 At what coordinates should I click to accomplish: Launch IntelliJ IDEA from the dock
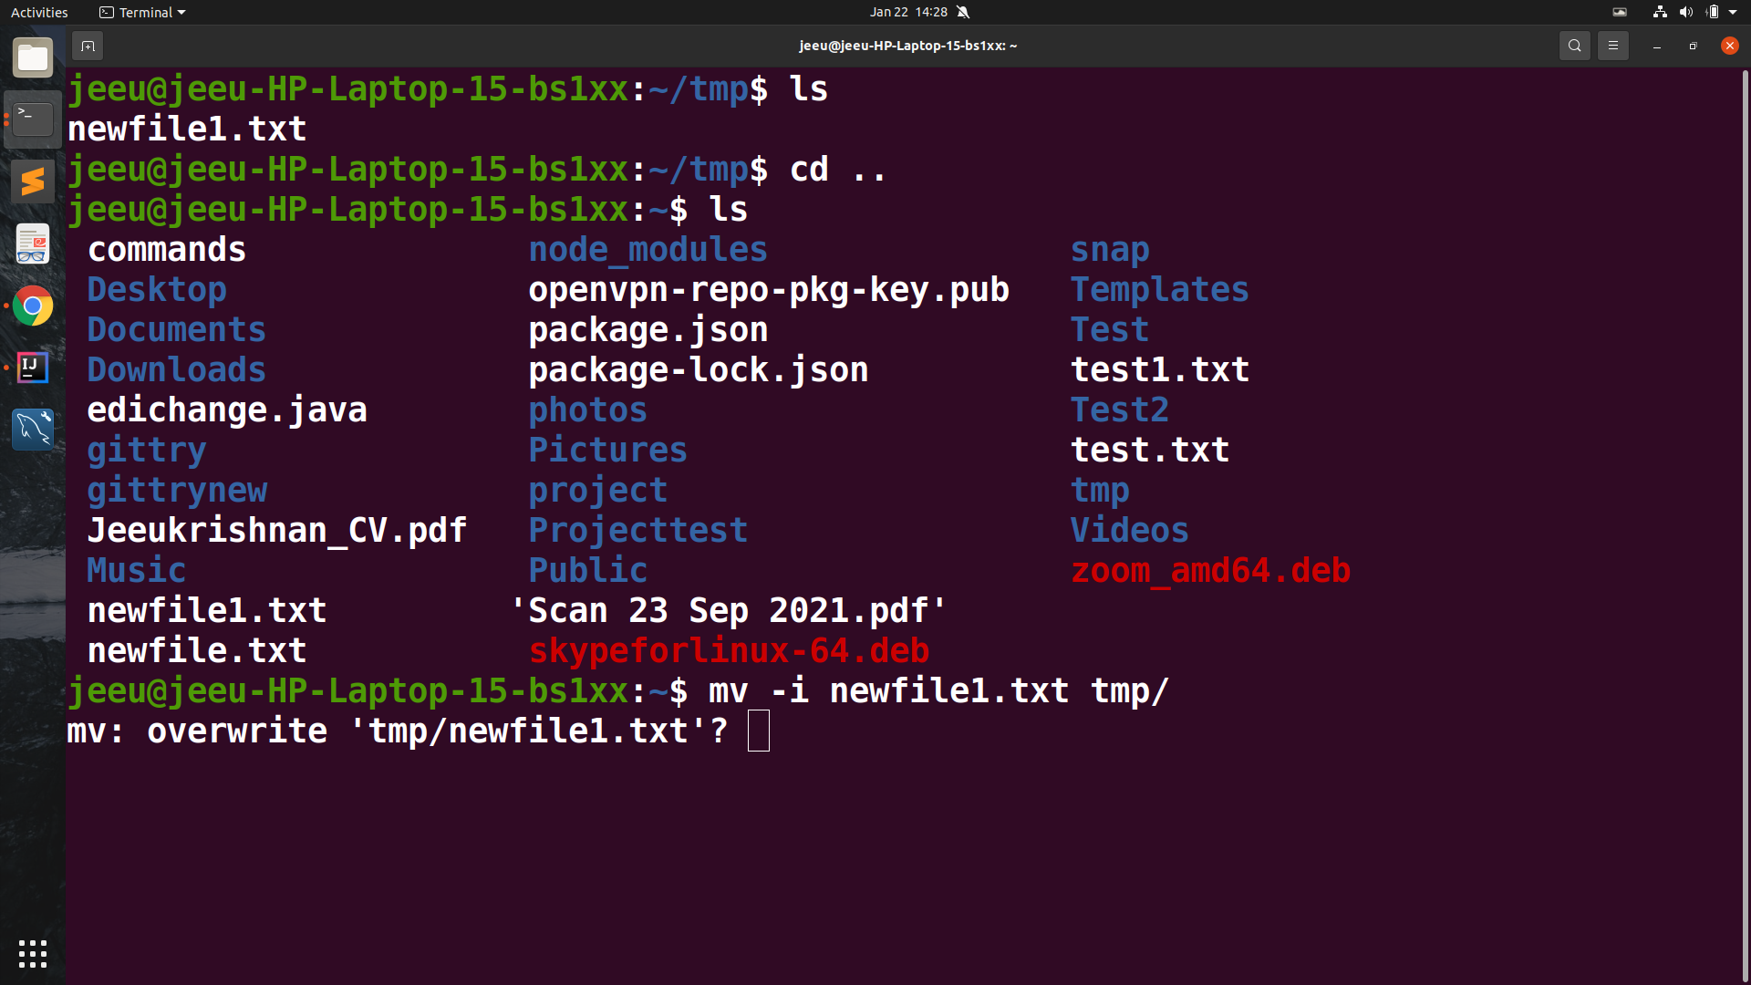[x=33, y=368]
